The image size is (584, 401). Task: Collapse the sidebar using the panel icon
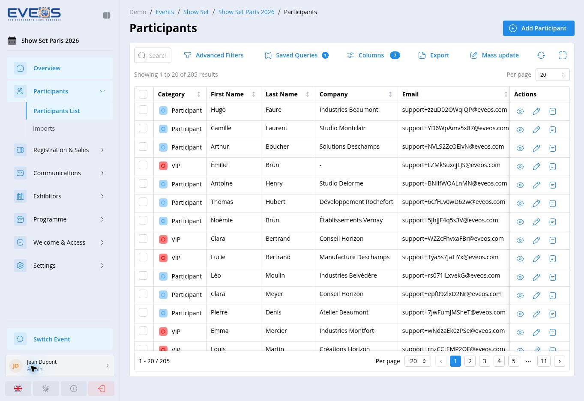point(107,15)
